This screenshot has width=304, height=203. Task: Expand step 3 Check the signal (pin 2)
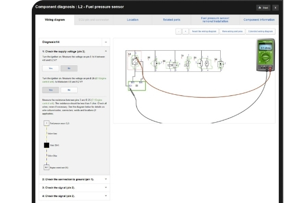[106, 187]
